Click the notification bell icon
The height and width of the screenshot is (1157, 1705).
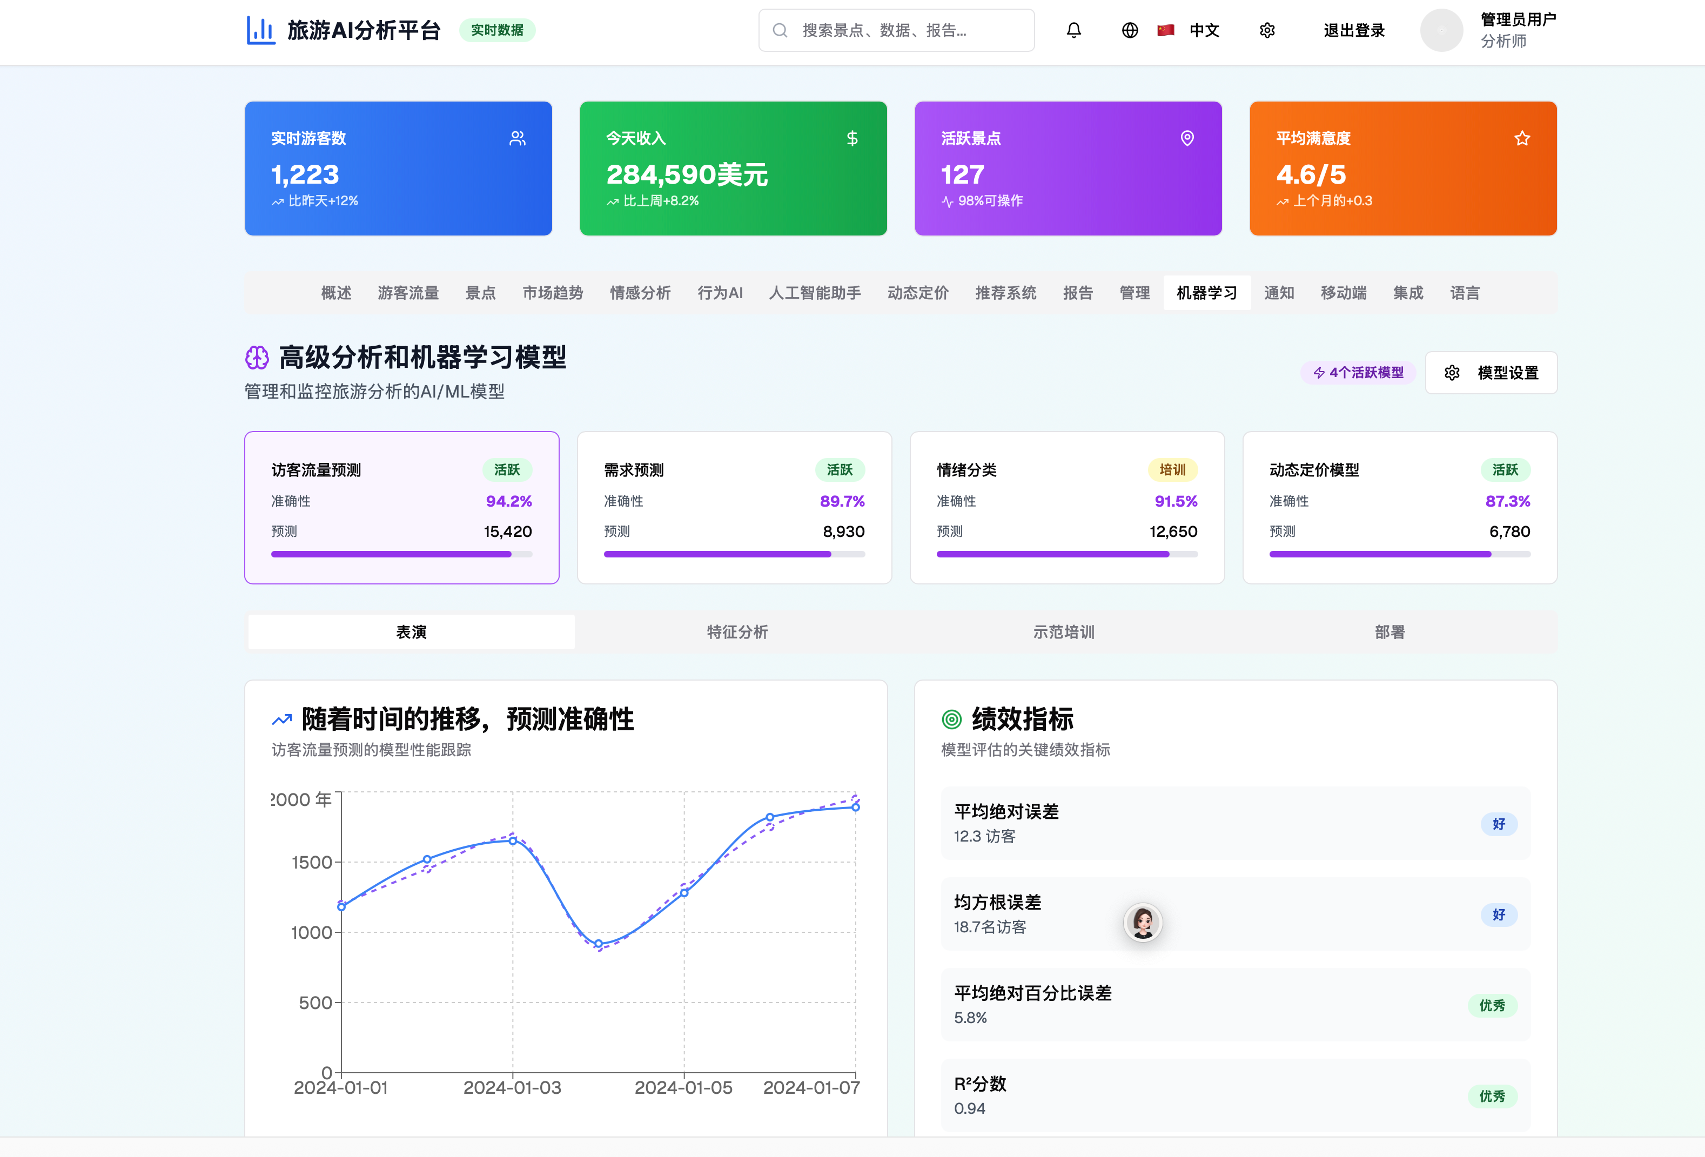point(1073,30)
